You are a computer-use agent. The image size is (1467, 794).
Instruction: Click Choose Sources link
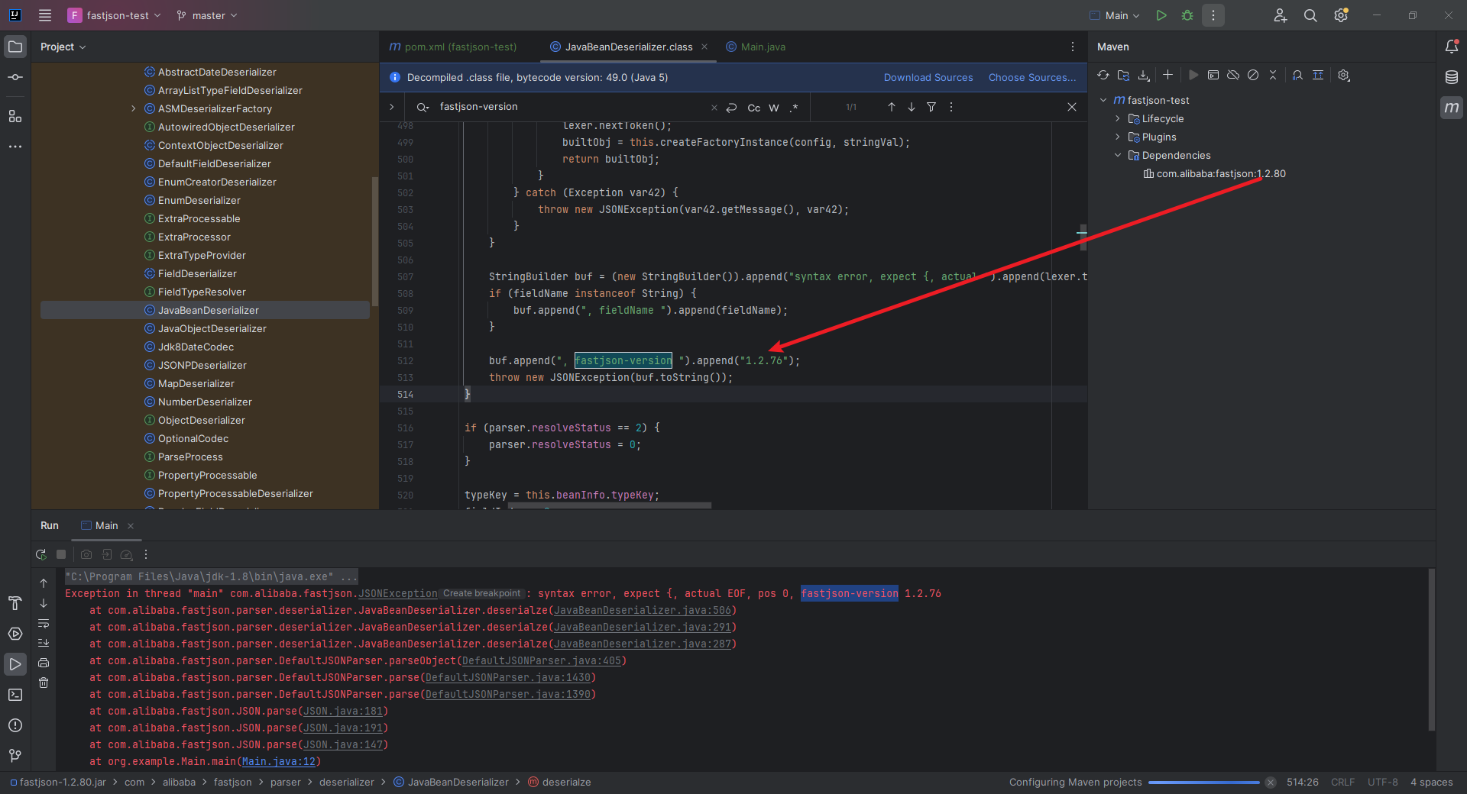[x=1032, y=77]
